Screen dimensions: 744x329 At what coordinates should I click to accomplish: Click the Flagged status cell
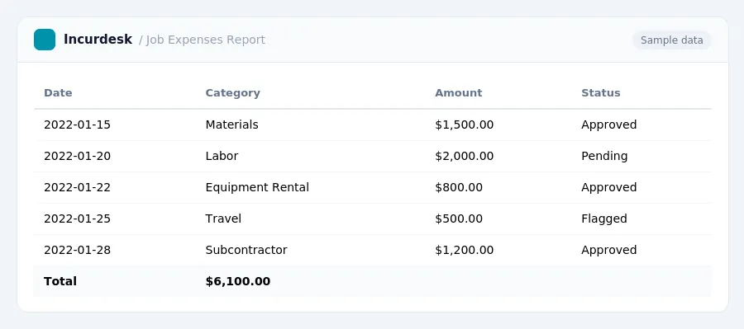[x=604, y=219]
